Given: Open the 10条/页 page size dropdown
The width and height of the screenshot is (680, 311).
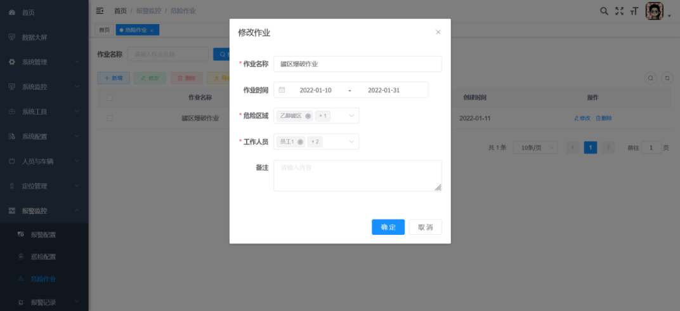Looking at the screenshot, I should (x=535, y=147).
